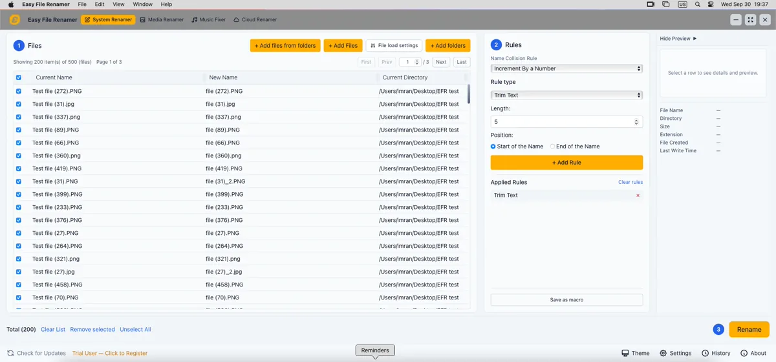Select End of the Name position

coord(552,146)
